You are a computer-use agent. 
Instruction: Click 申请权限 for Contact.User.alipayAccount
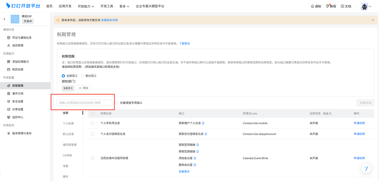tap(359, 134)
